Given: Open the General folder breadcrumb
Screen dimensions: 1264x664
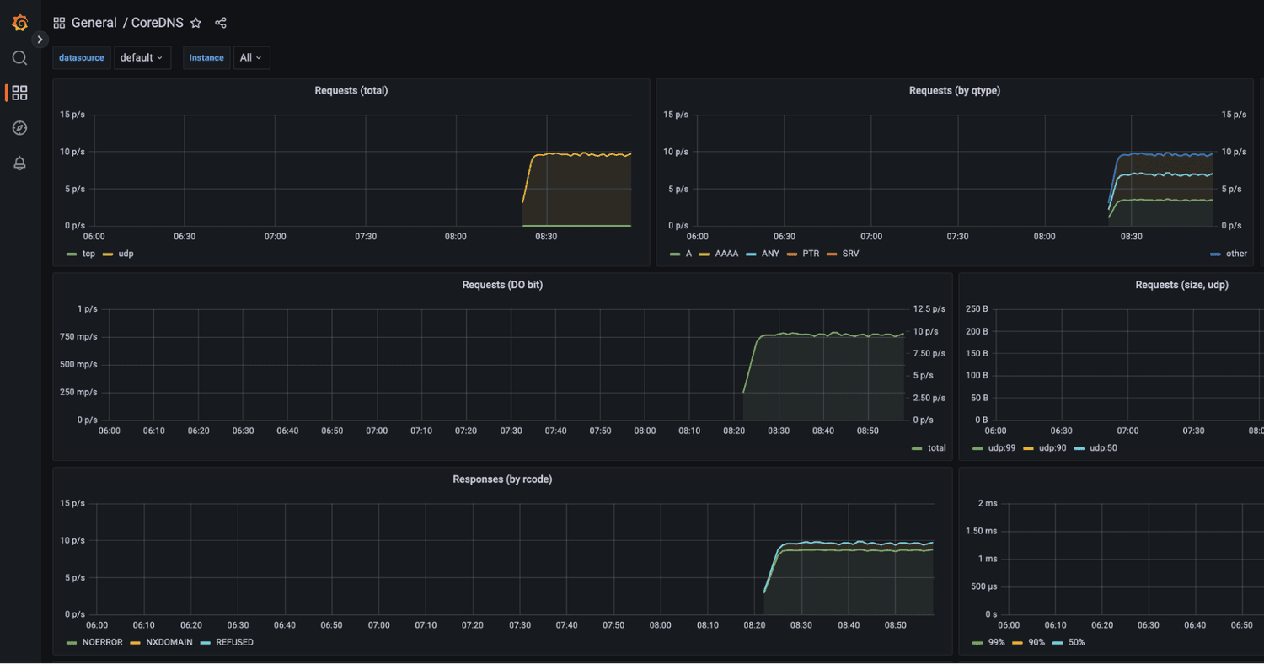Looking at the screenshot, I should [94, 23].
